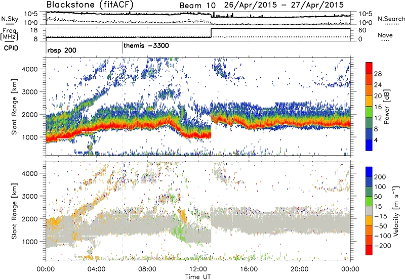Image resolution: width=405 pixels, height=280 pixels.
Task: Click the blue bottom of the power colorbar
Action: click(x=369, y=145)
